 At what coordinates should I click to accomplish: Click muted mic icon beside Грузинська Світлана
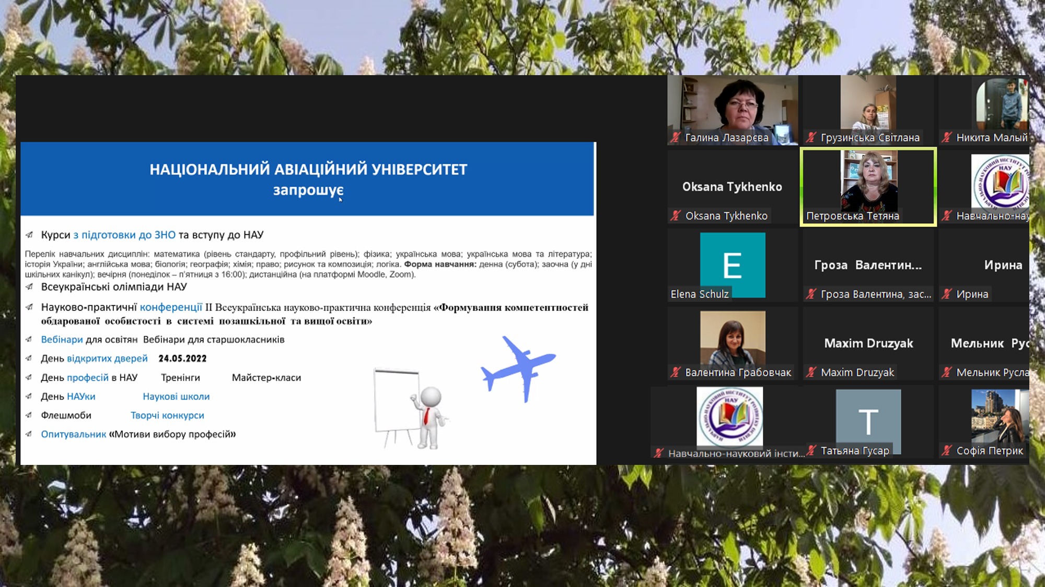click(811, 138)
